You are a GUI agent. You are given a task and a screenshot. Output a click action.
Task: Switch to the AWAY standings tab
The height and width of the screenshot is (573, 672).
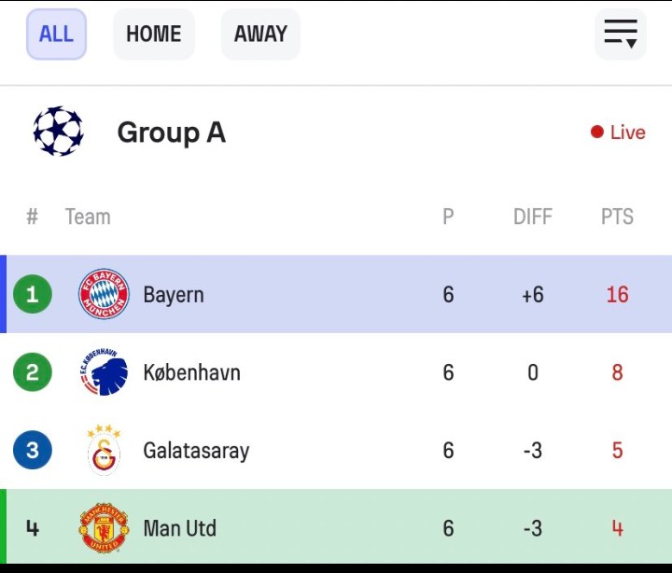[260, 35]
